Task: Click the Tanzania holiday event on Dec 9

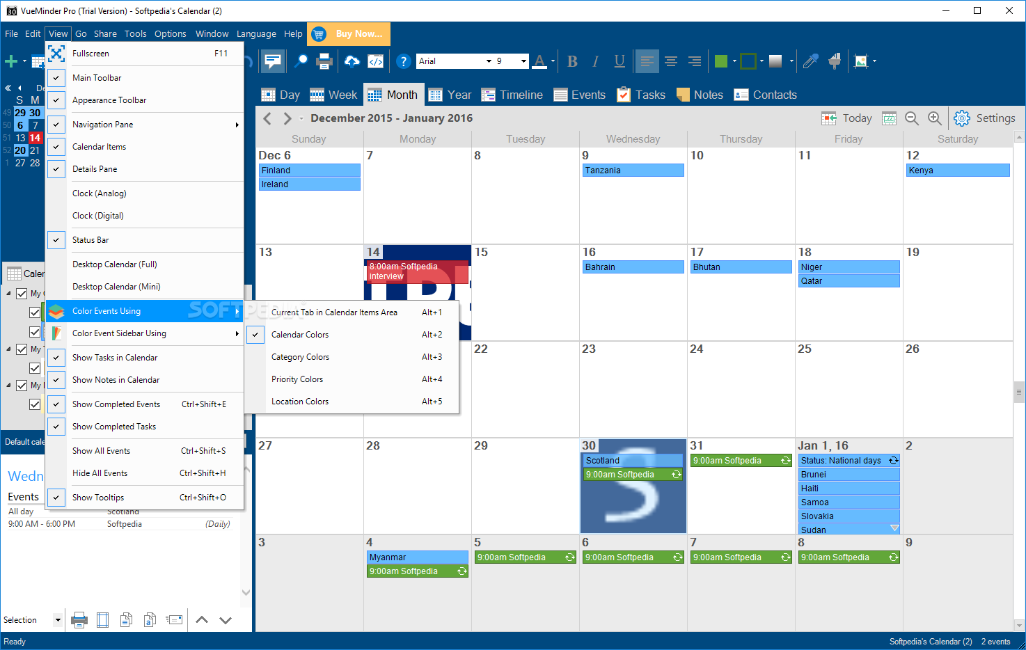Action: [633, 171]
